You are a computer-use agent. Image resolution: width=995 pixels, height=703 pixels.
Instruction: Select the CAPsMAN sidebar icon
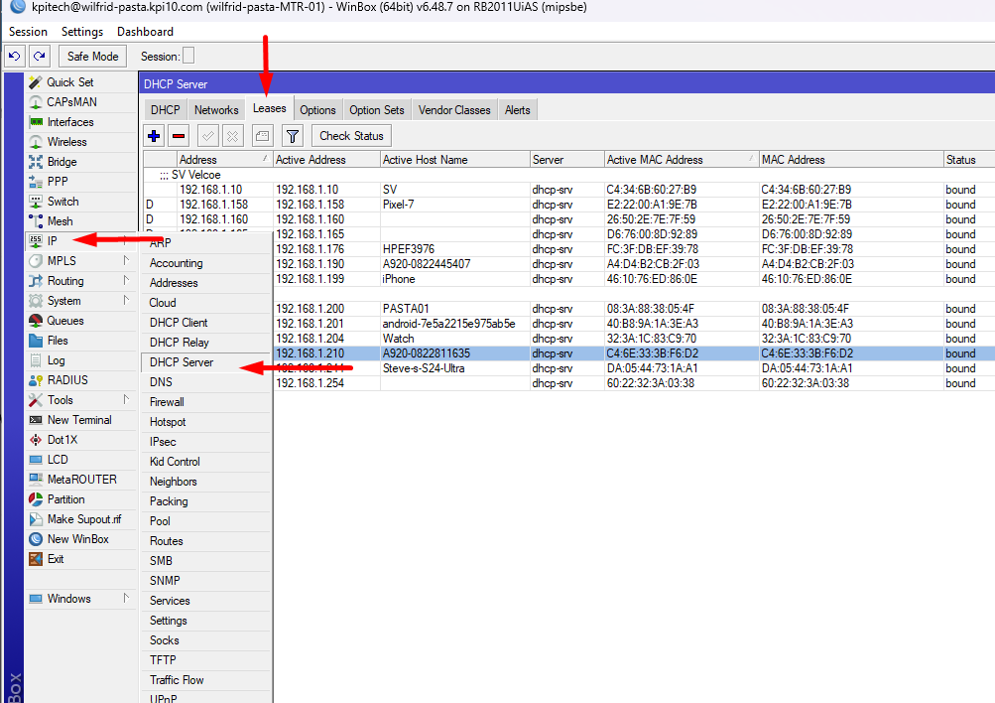[36, 102]
